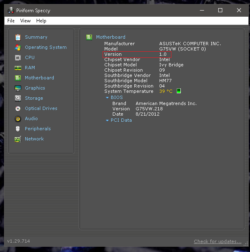Open the Operating System section
The image size is (250, 252).
(46, 47)
